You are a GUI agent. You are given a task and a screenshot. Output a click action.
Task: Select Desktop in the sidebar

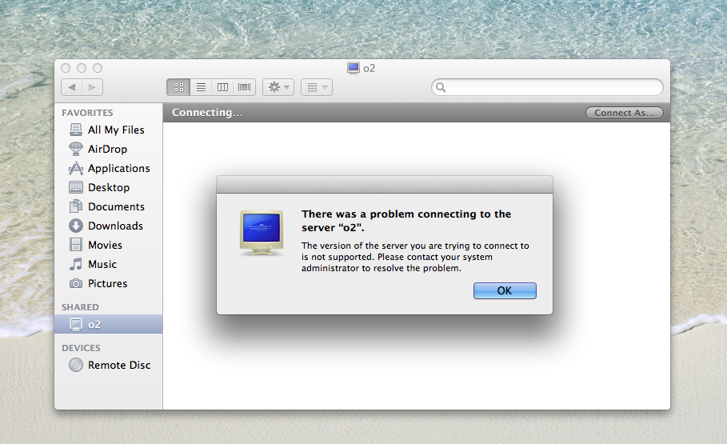click(x=109, y=187)
